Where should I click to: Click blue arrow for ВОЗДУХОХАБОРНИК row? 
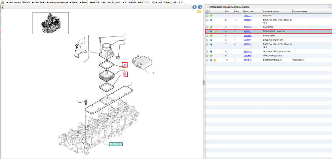pyautogui.click(x=211, y=40)
